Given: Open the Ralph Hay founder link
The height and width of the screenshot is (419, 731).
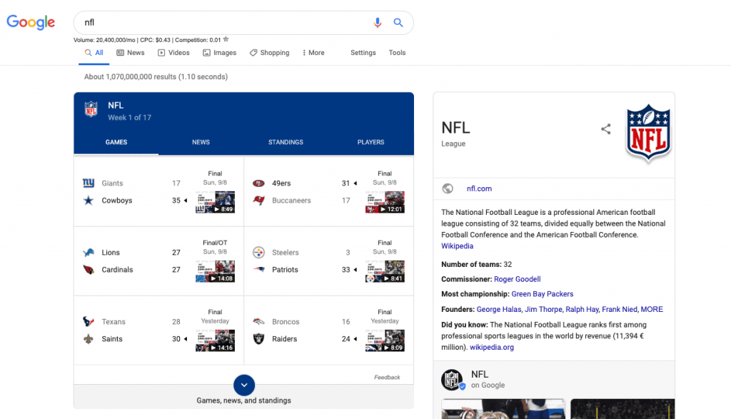Looking at the screenshot, I should tap(582, 310).
